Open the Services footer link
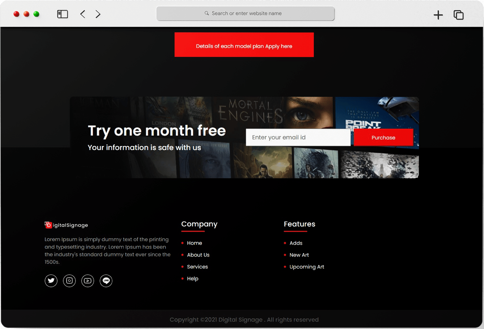Image resolution: width=484 pixels, height=329 pixels. point(197,267)
